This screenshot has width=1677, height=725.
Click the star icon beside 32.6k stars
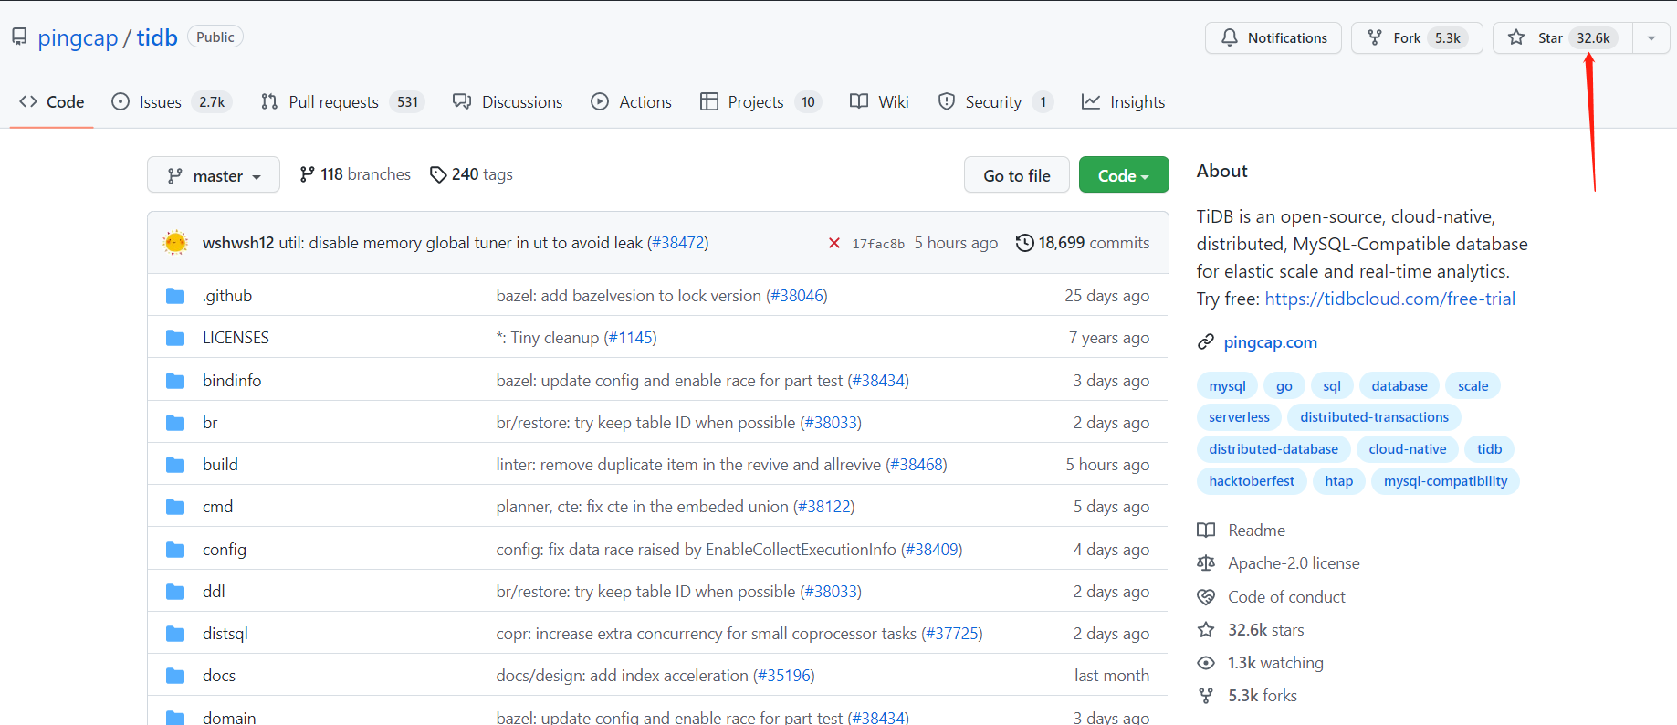coord(1206,630)
